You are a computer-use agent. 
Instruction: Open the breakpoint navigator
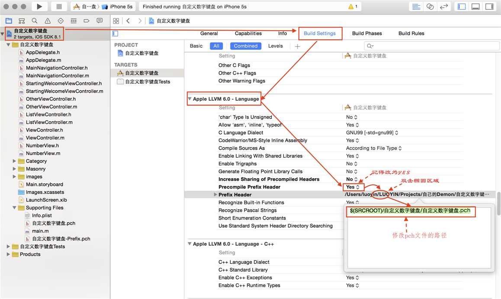point(86,21)
